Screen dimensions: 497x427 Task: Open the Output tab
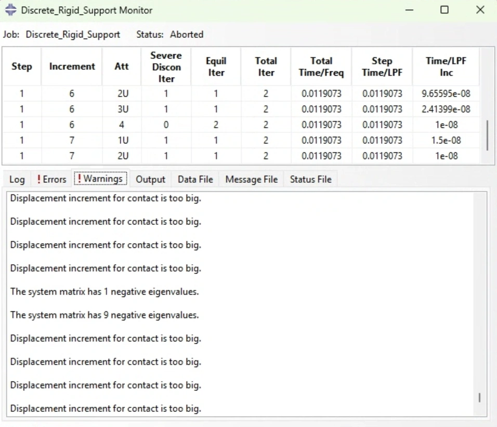(x=150, y=179)
